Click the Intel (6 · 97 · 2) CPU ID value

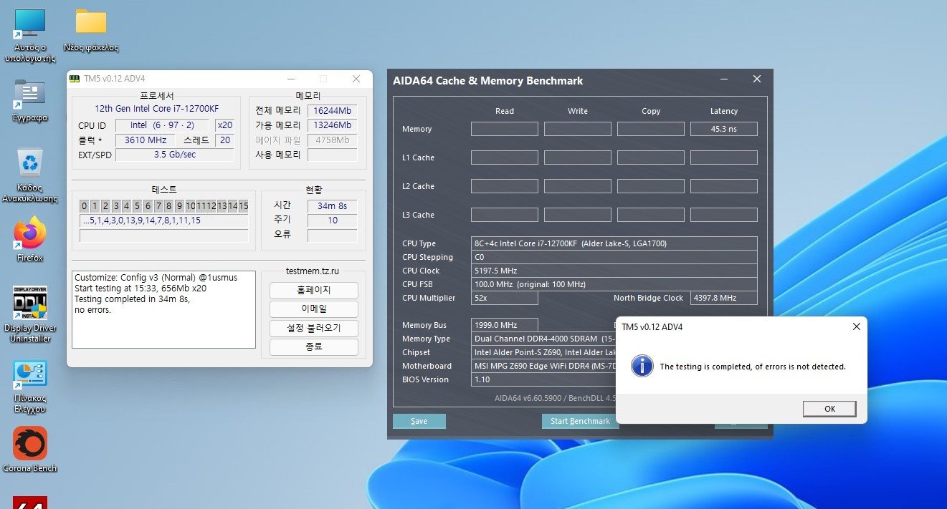click(x=162, y=125)
